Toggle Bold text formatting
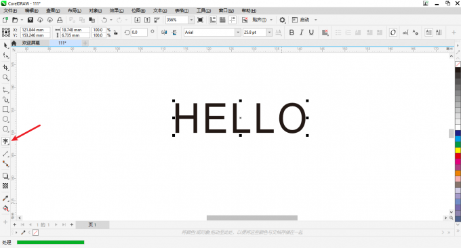 (x=292, y=33)
